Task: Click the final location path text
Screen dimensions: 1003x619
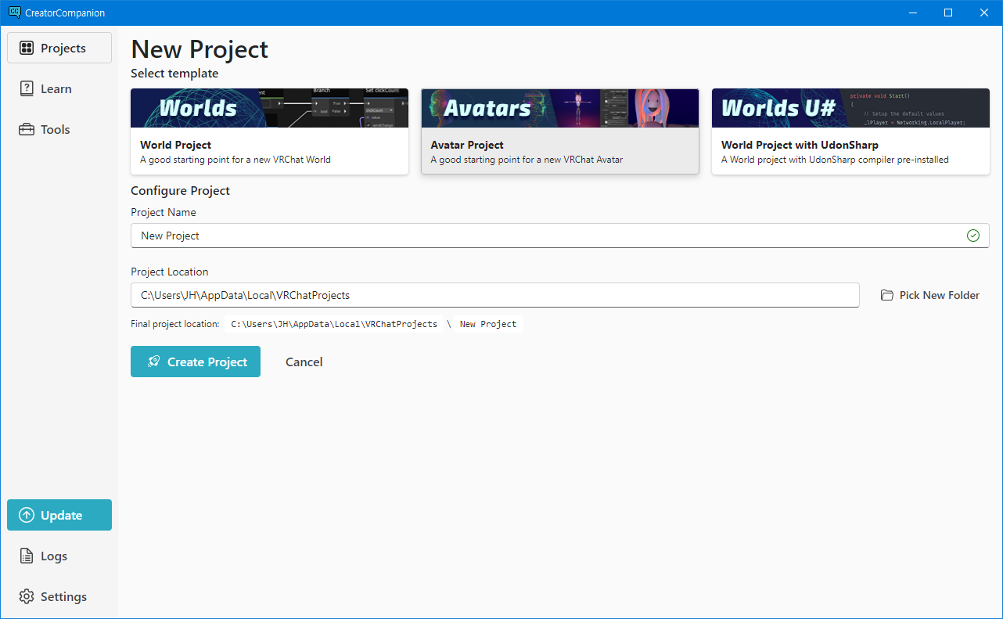Action: tap(334, 324)
